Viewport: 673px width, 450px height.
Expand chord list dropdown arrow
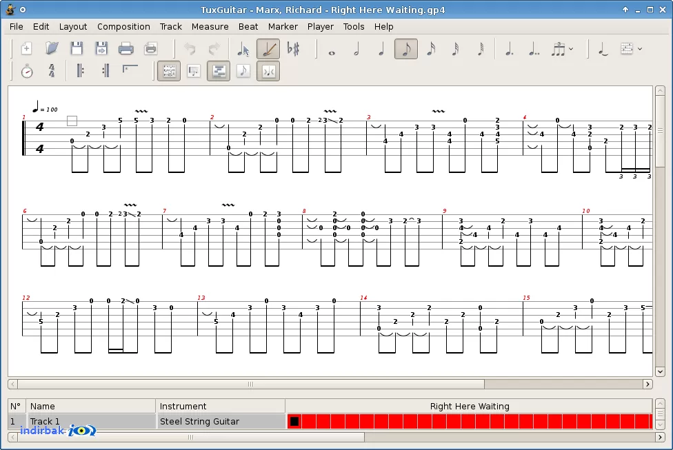(639, 48)
